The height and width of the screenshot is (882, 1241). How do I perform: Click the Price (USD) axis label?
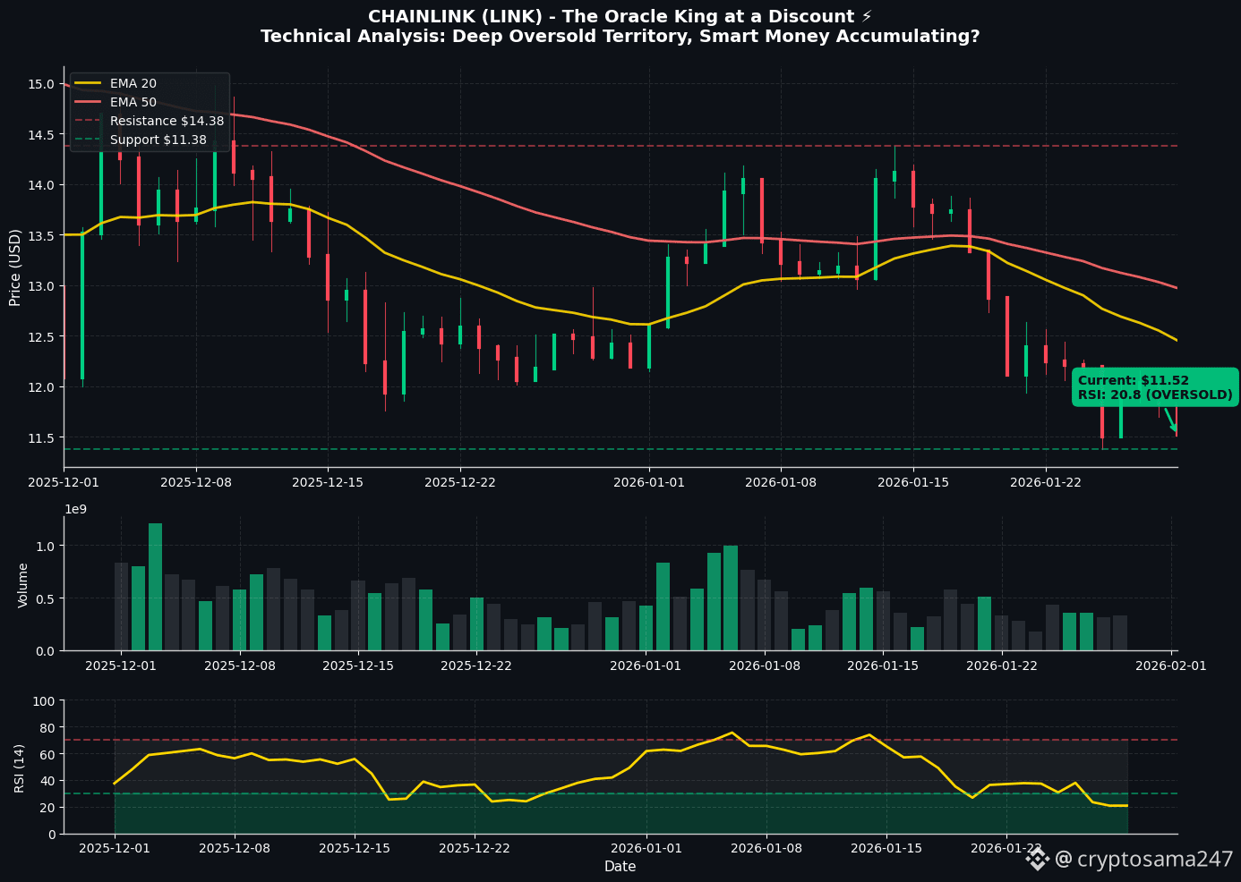pyautogui.click(x=15, y=267)
